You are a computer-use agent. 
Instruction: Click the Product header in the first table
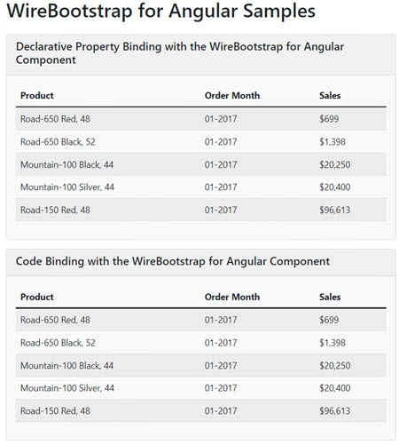(37, 96)
